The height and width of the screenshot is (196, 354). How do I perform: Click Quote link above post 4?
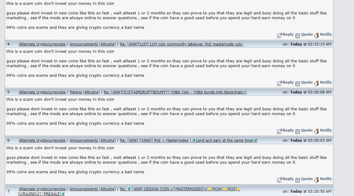click(x=307, y=34)
